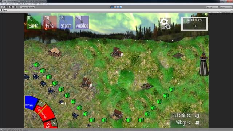Click the topmost green path cube
This screenshot has width=233, height=131.
36,65
